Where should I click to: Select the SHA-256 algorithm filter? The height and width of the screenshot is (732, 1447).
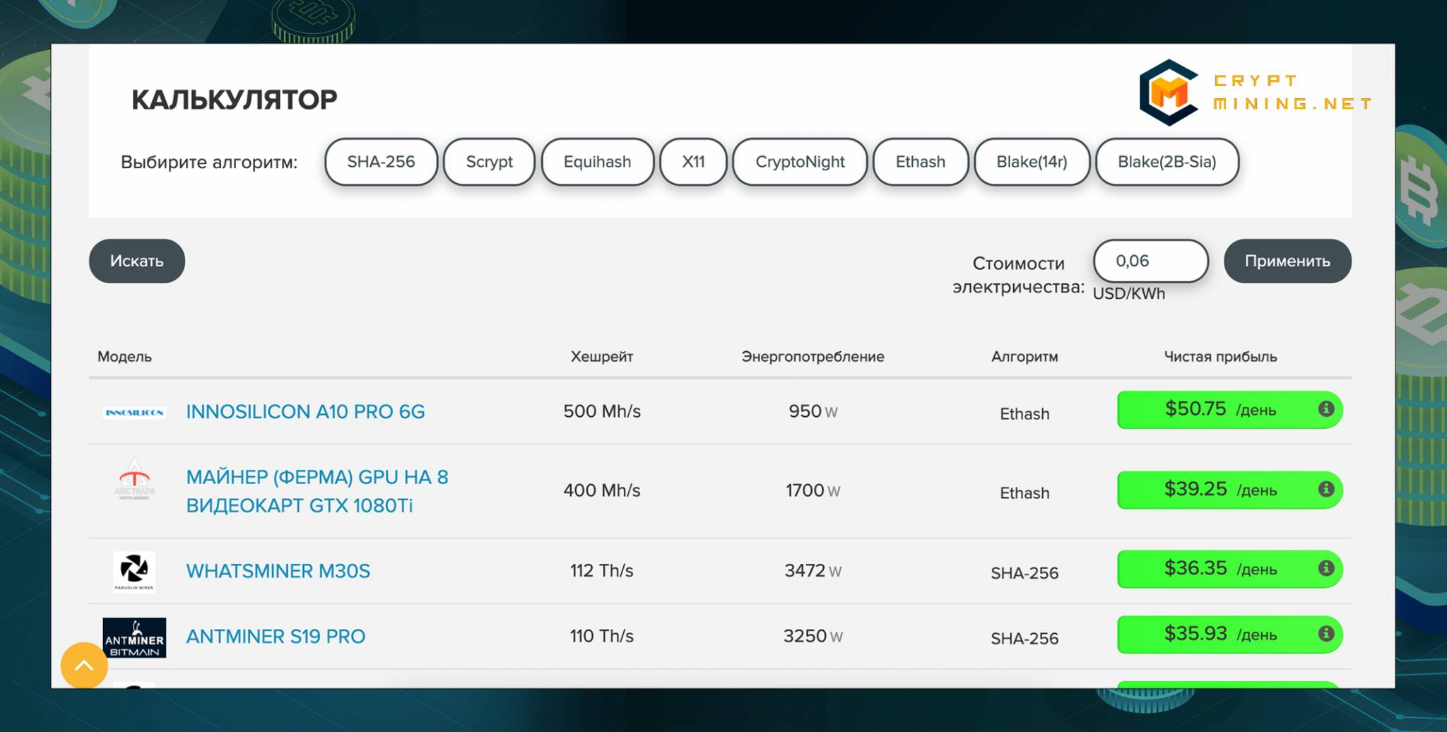[381, 162]
